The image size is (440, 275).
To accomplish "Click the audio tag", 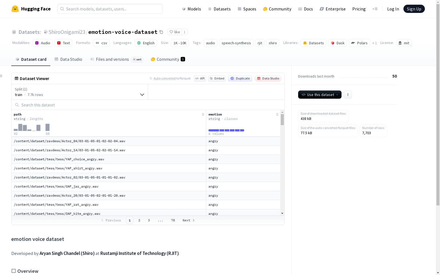I will click(210, 43).
